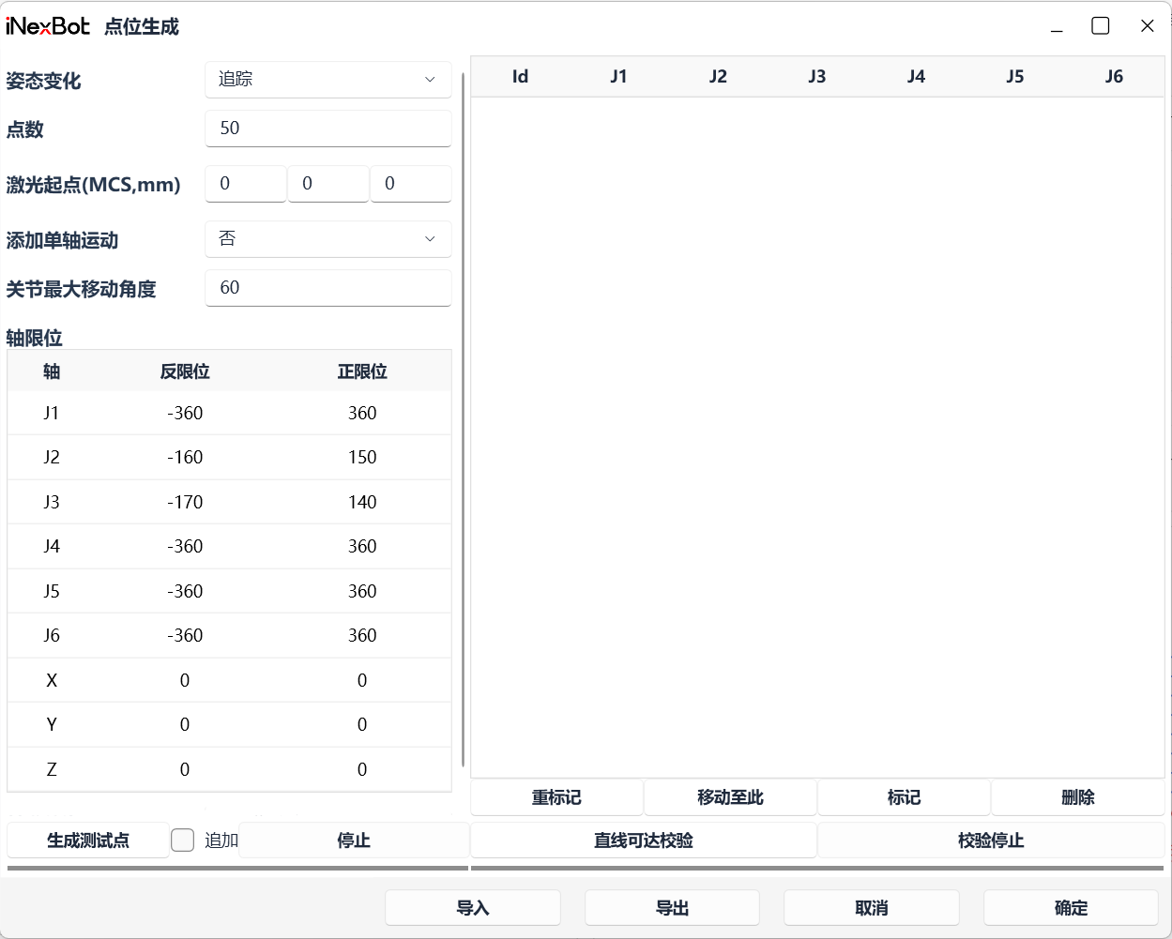
Task: Select J1 positive limit cell 360
Action: click(x=362, y=413)
